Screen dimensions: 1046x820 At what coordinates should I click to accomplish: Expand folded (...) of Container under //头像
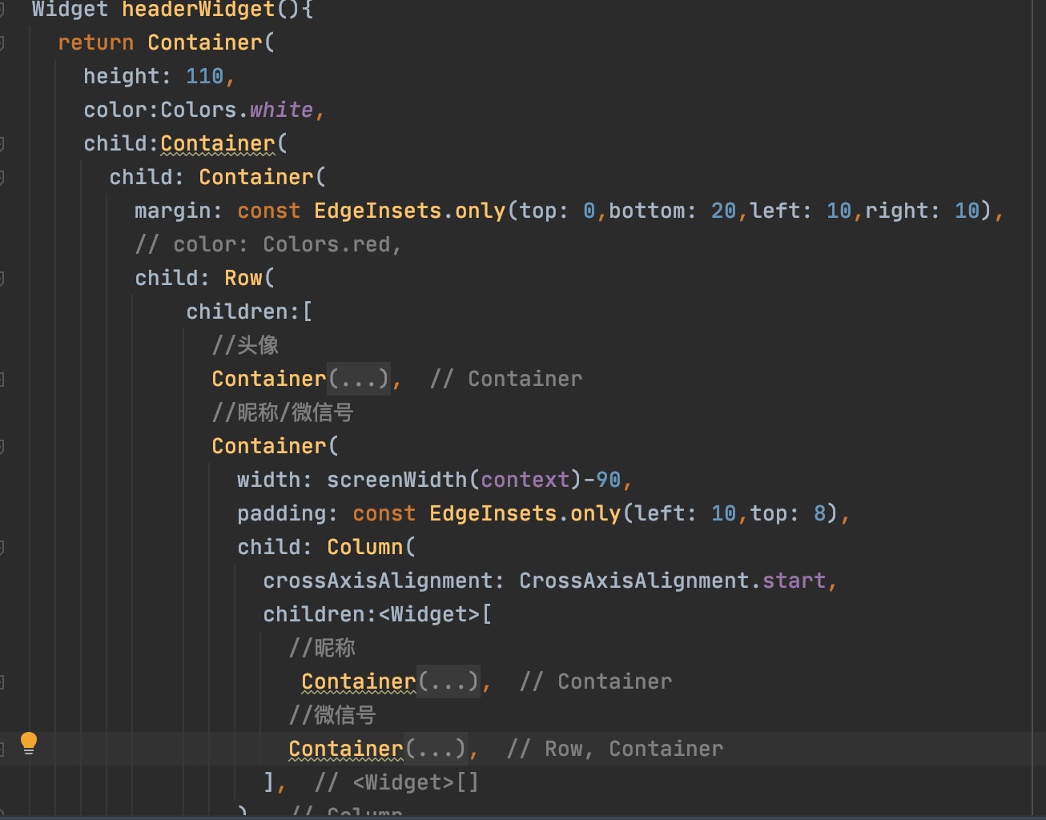click(359, 379)
